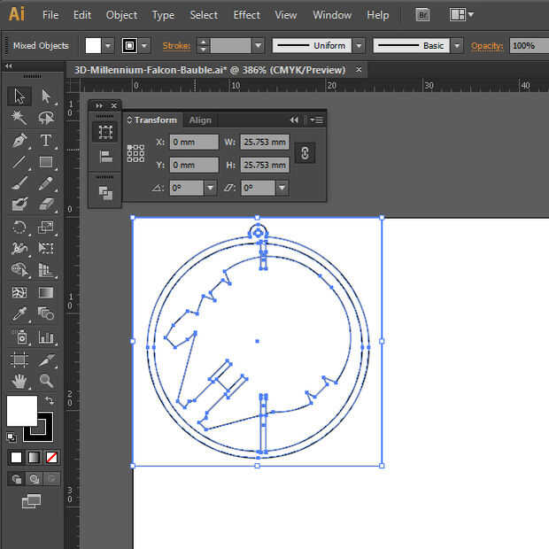Select the Rectangle tool
549x549 pixels.
46,162
